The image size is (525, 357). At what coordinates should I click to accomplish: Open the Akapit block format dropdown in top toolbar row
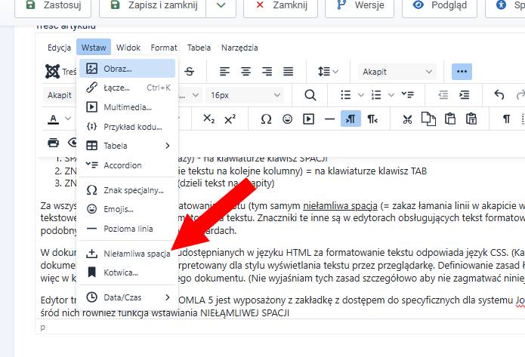pyautogui.click(x=397, y=72)
